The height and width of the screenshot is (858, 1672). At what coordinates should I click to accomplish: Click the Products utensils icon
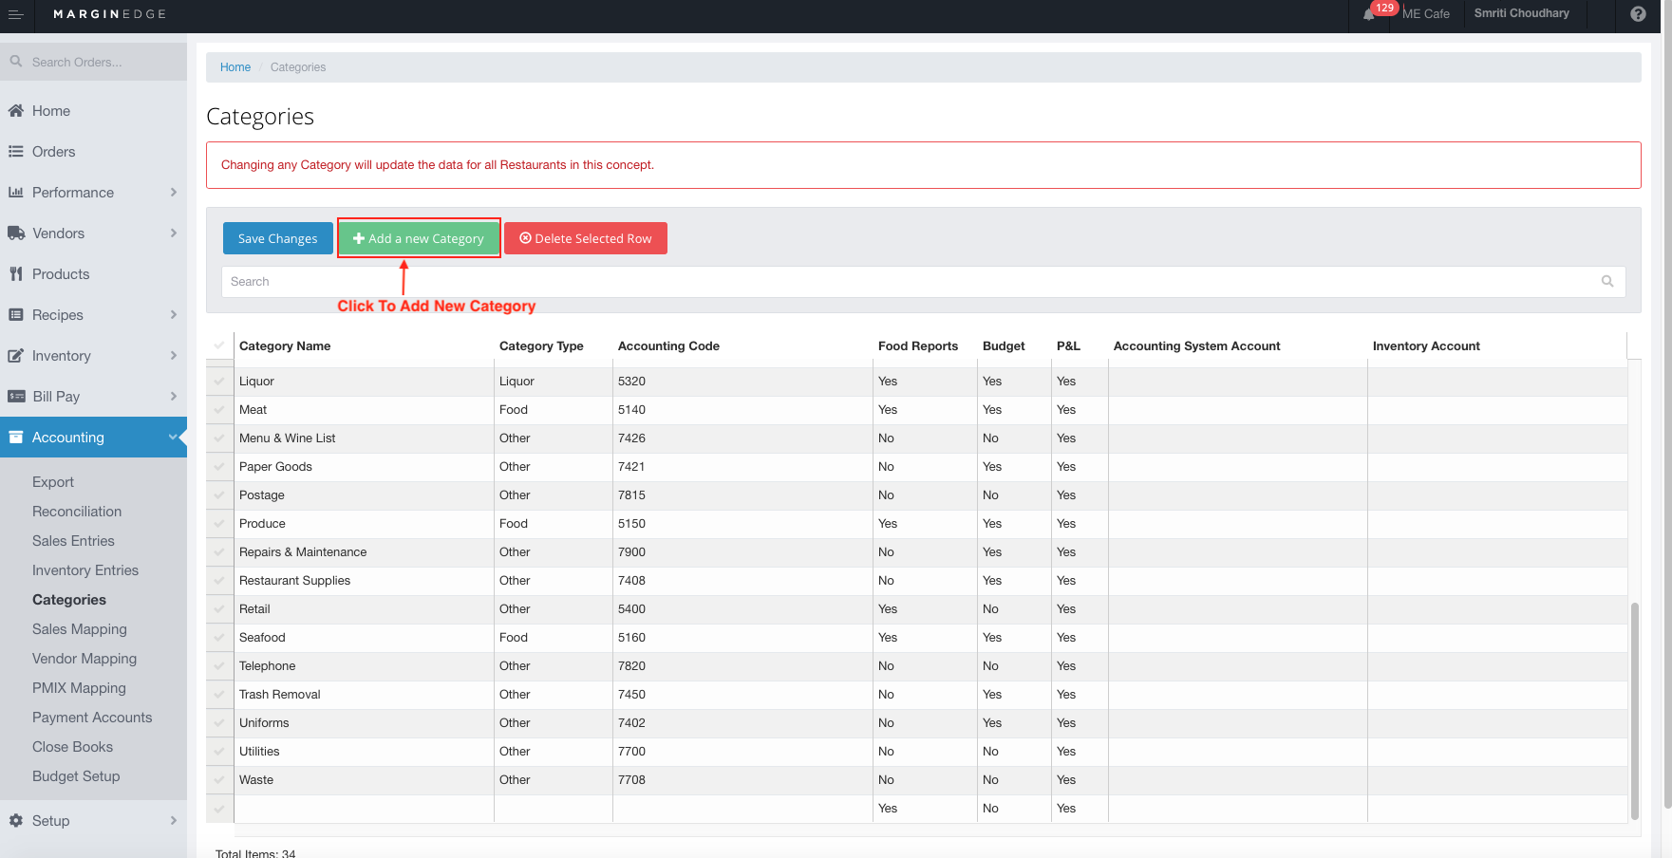16,274
